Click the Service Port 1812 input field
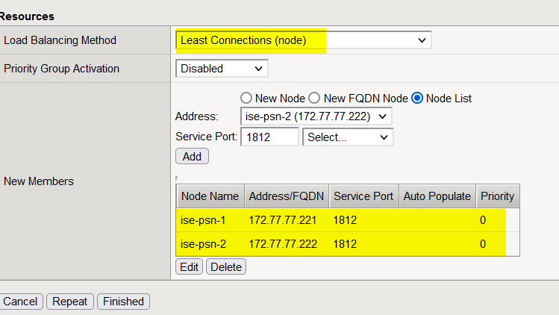Viewport: 559px width, 315px height. [269, 137]
